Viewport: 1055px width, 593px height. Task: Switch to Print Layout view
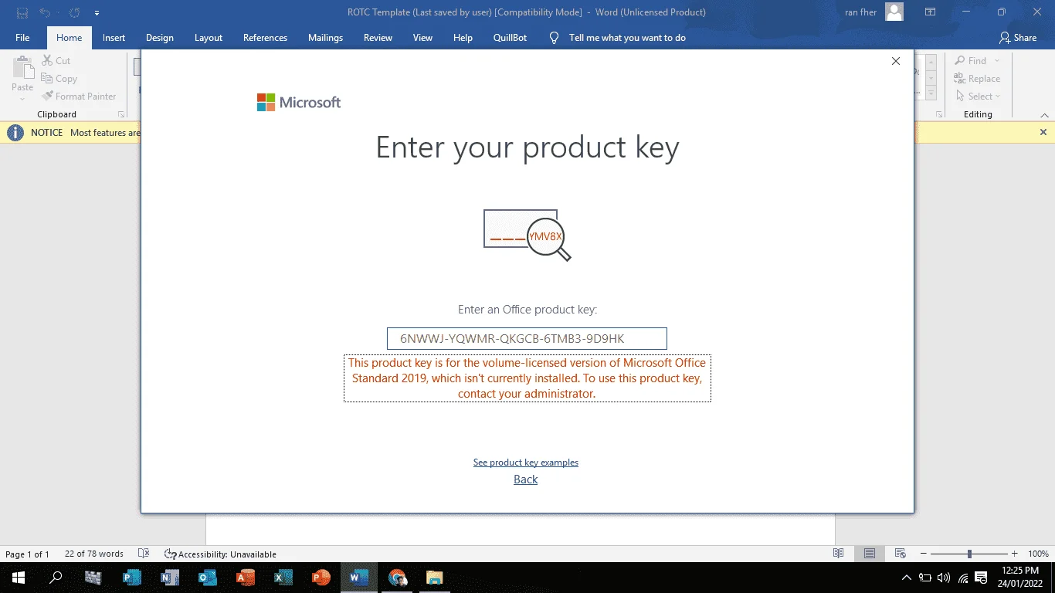[x=870, y=554]
